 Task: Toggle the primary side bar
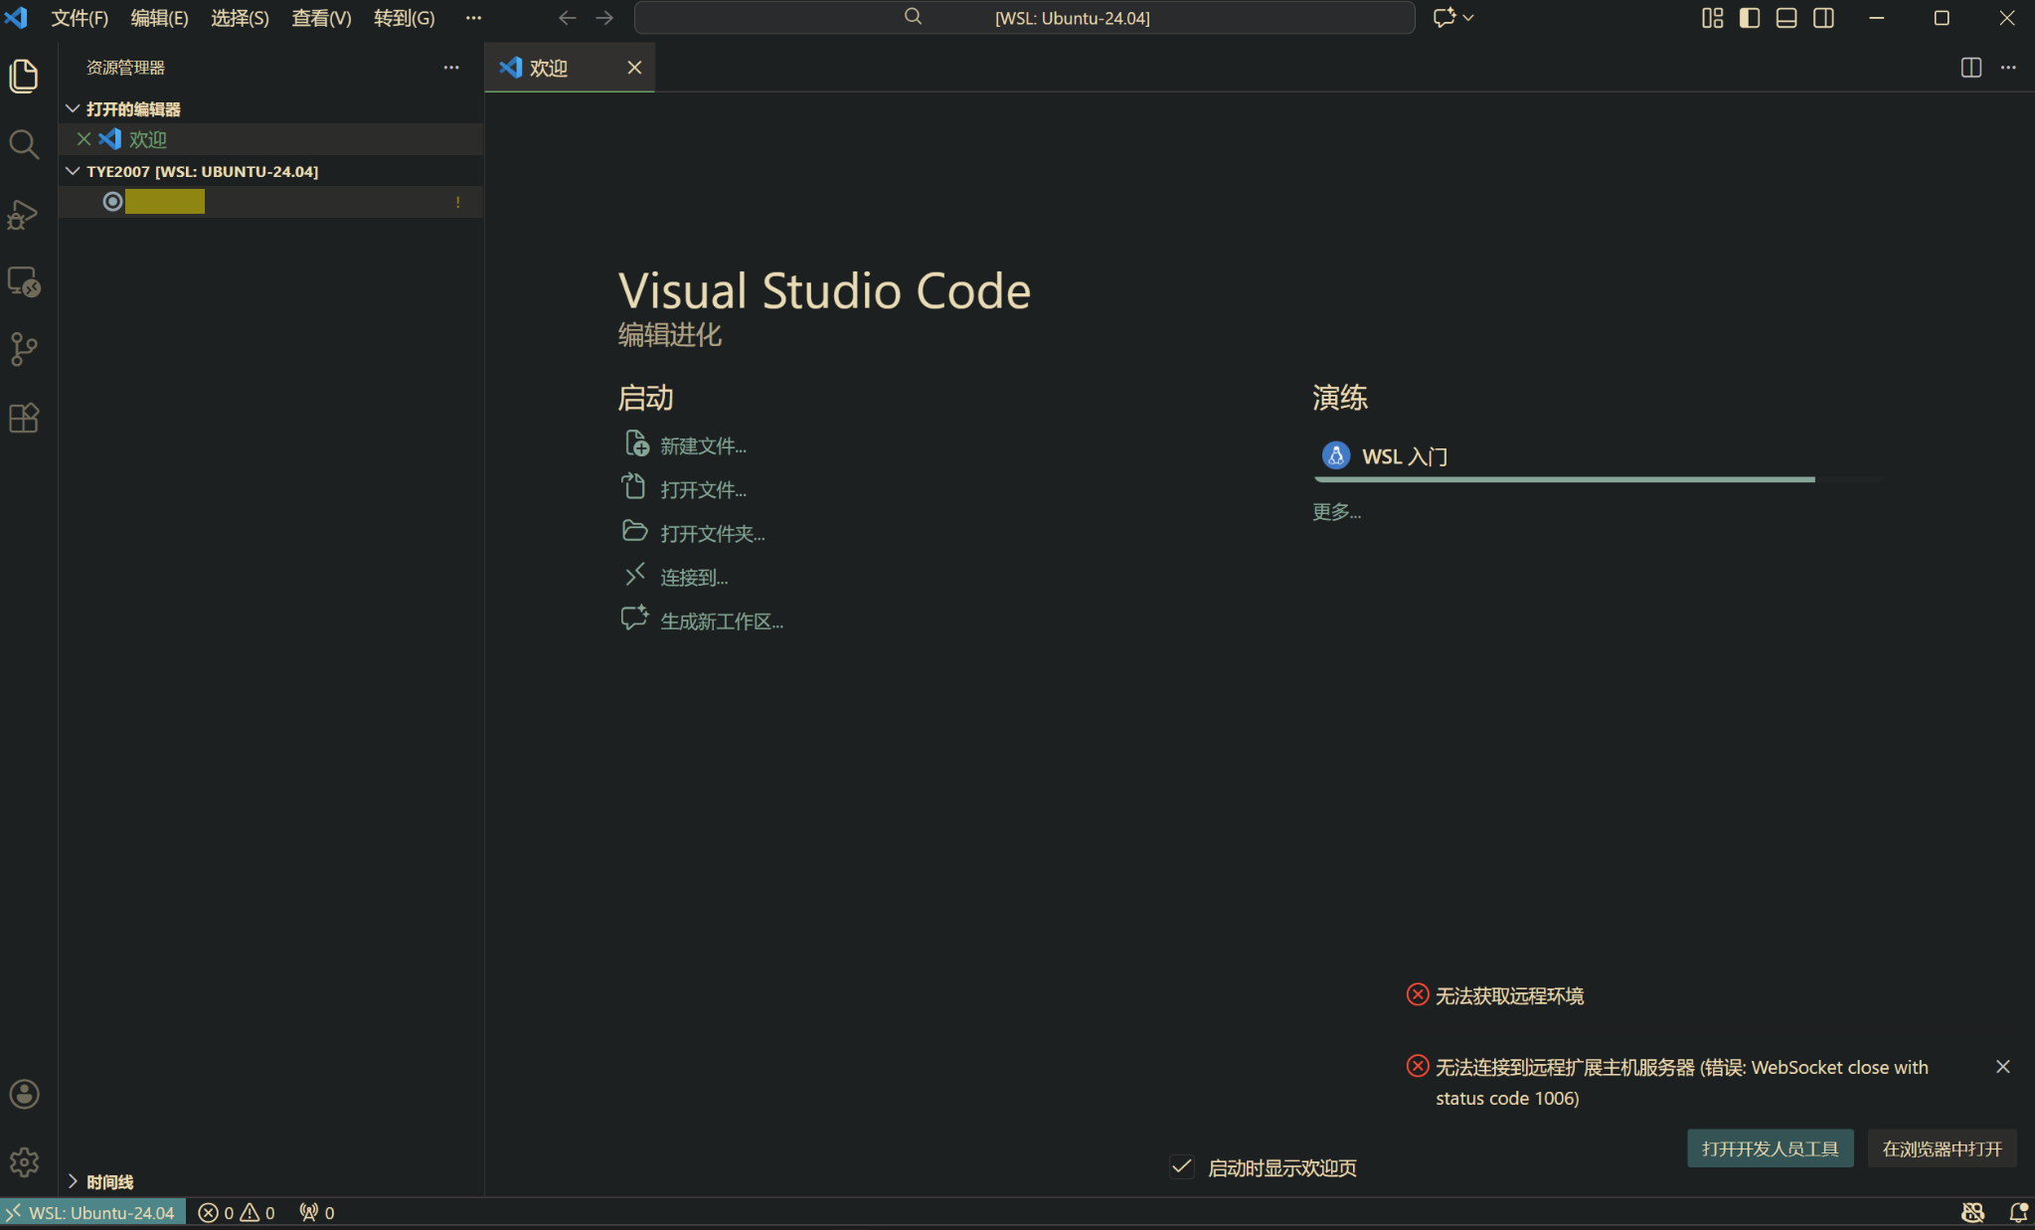[x=1750, y=18]
